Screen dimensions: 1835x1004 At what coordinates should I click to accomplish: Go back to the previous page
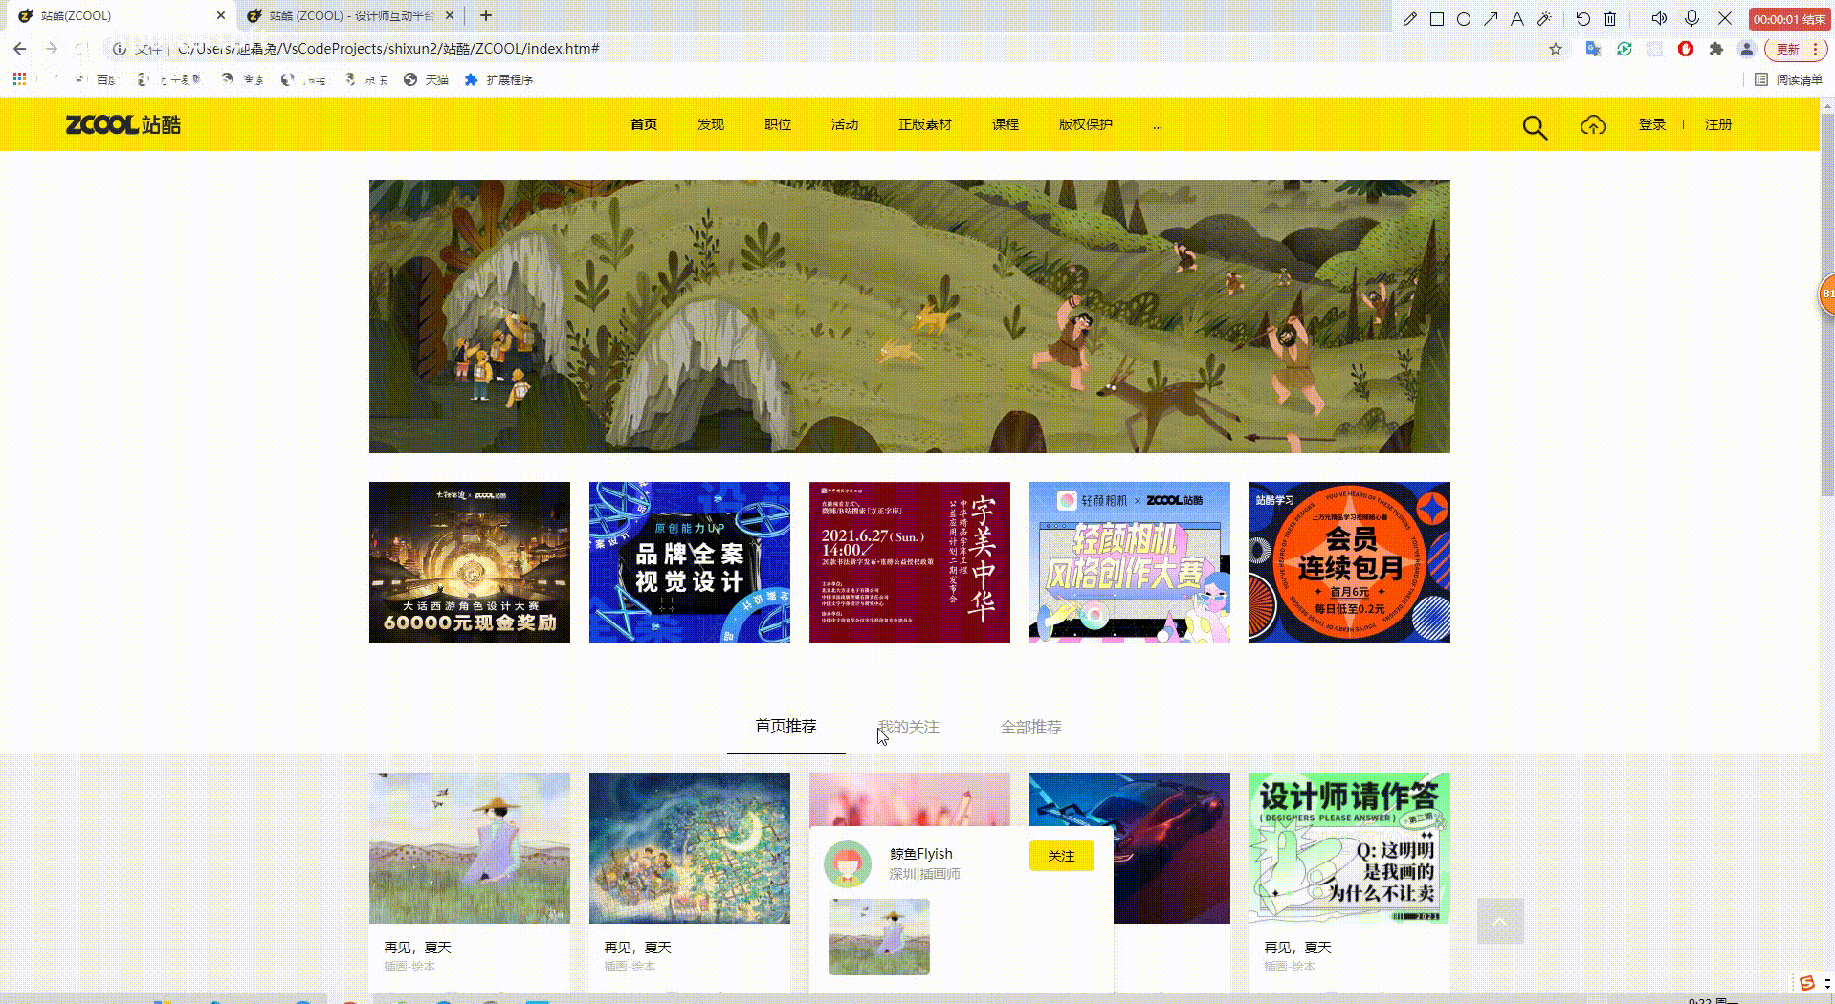[20, 49]
